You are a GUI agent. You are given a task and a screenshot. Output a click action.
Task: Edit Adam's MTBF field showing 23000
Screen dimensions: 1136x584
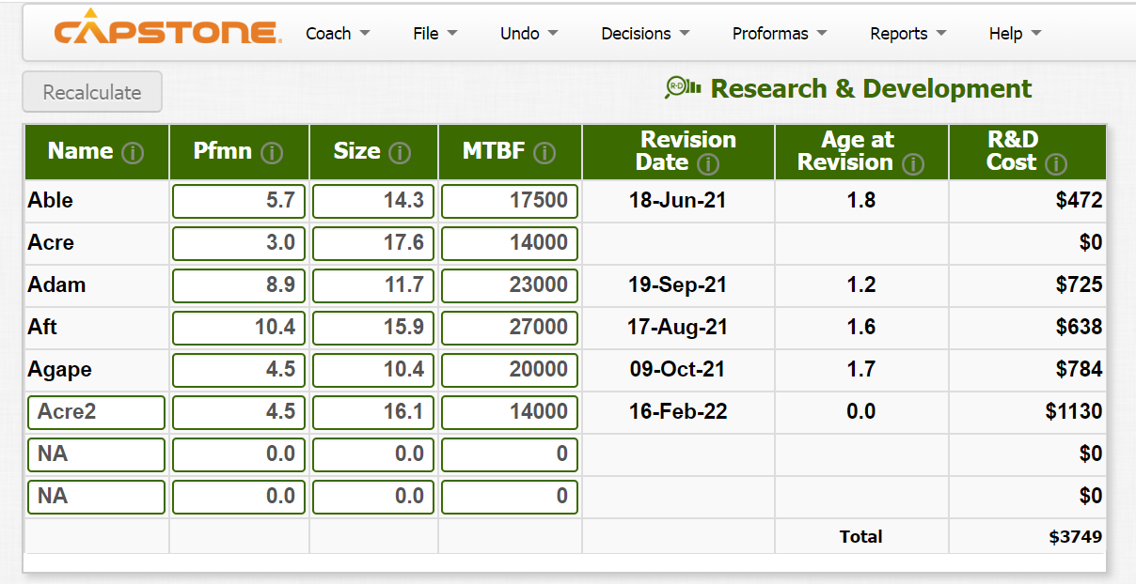coord(510,285)
